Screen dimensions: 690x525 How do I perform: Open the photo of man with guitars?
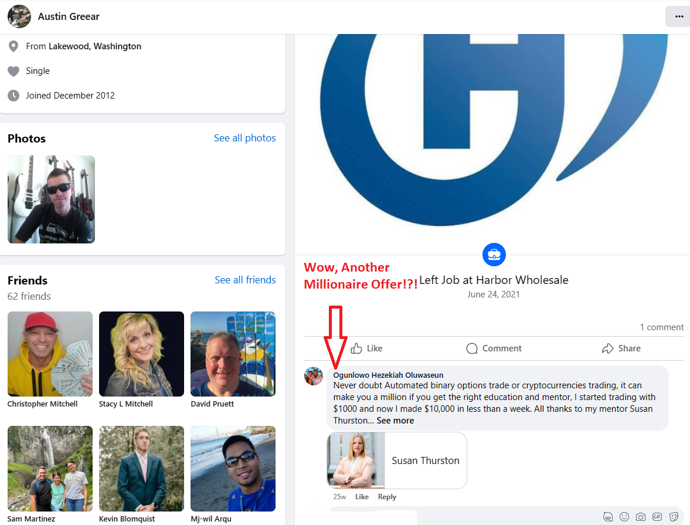click(51, 199)
